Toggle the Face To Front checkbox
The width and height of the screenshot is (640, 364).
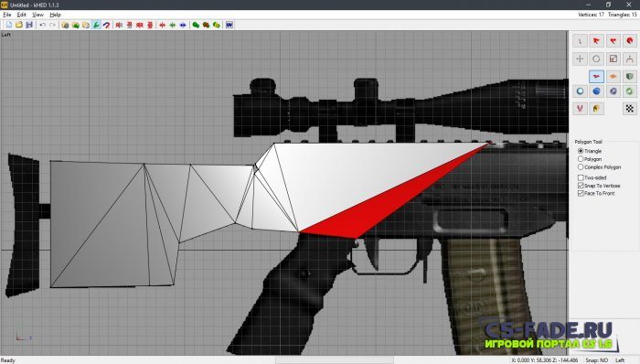point(581,193)
